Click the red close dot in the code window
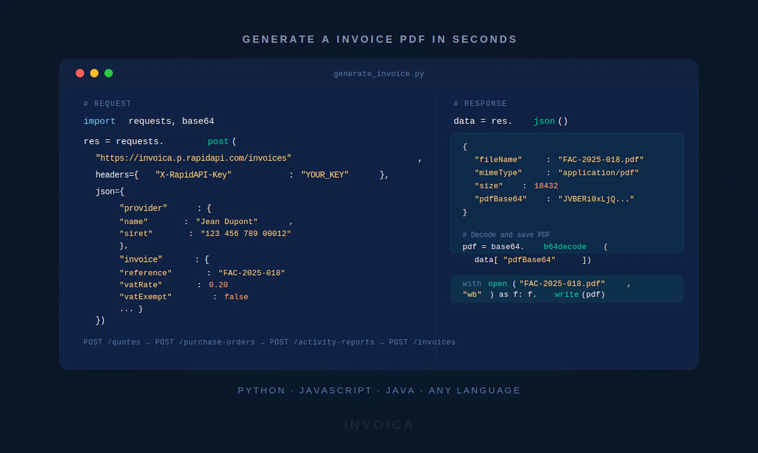Viewport: 758px width, 453px height. pyautogui.click(x=80, y=73)
